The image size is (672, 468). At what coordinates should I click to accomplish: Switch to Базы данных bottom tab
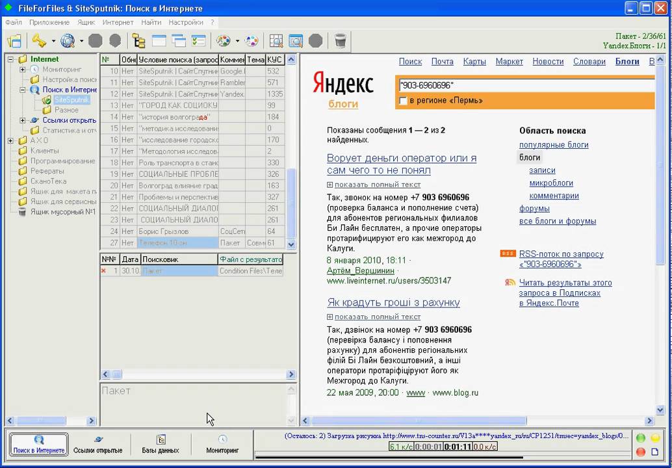(161, 445)
